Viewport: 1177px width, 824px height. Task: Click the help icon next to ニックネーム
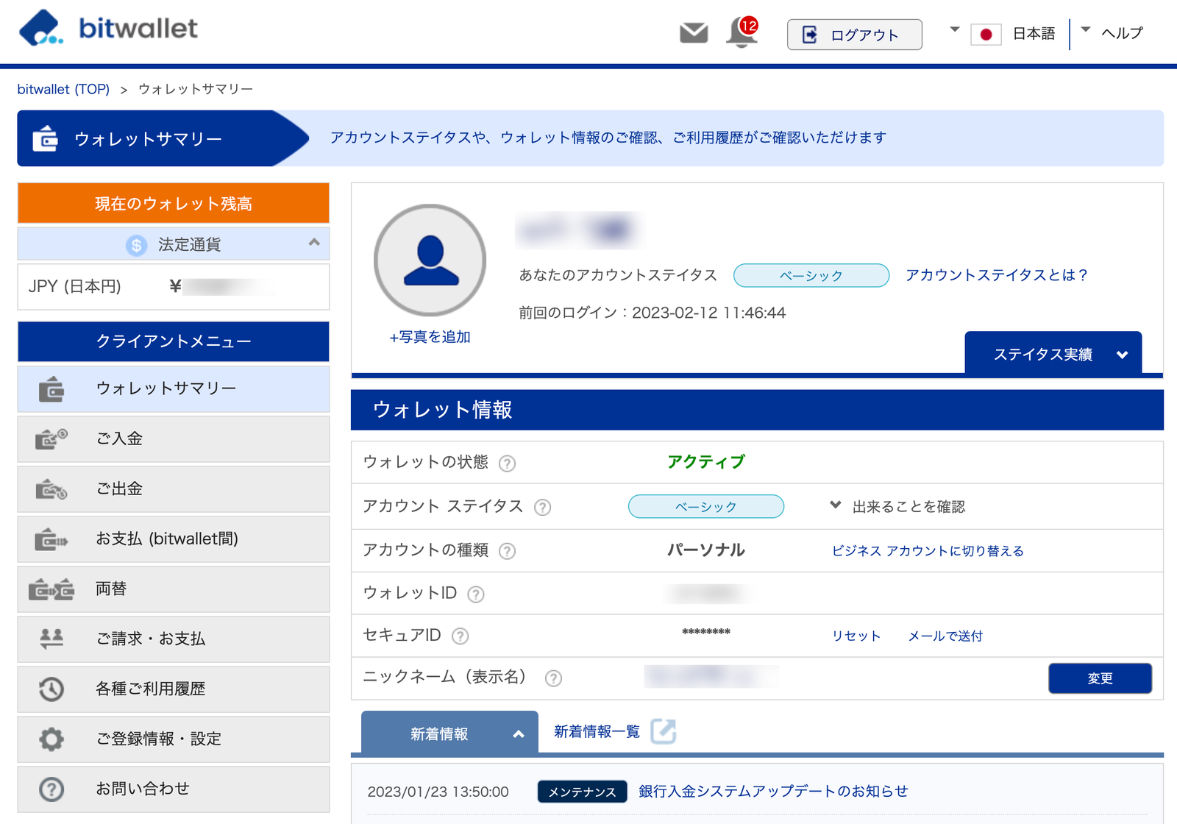coord(553,678)
